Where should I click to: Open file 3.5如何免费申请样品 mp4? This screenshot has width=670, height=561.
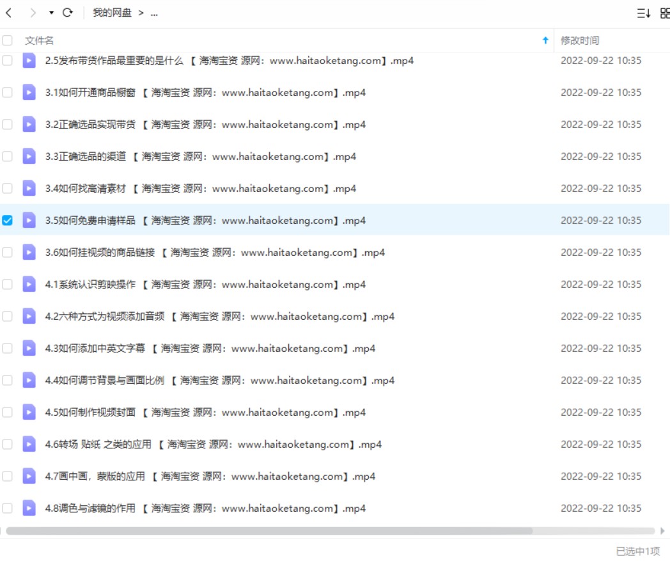pyautogui.click(x=205, y=221)
